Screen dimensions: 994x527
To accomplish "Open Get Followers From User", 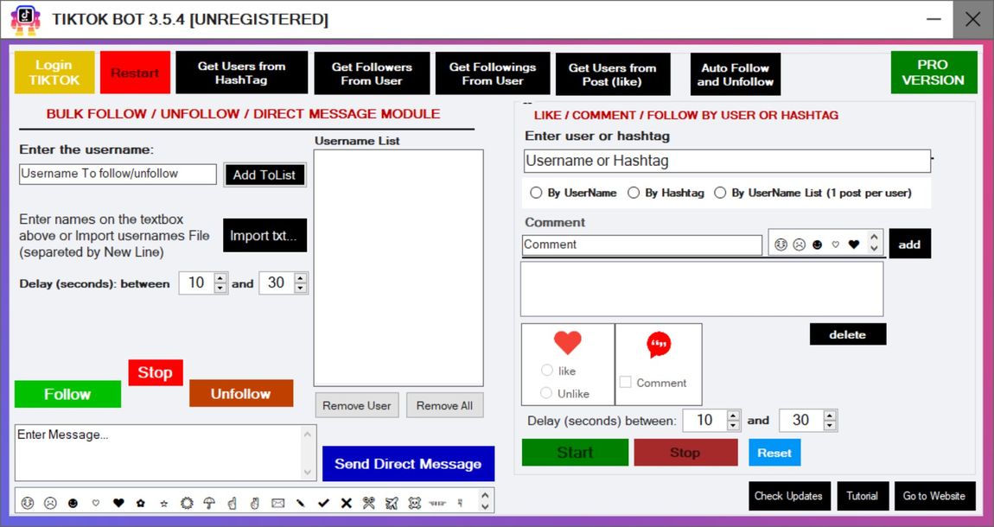I will 372,73.
